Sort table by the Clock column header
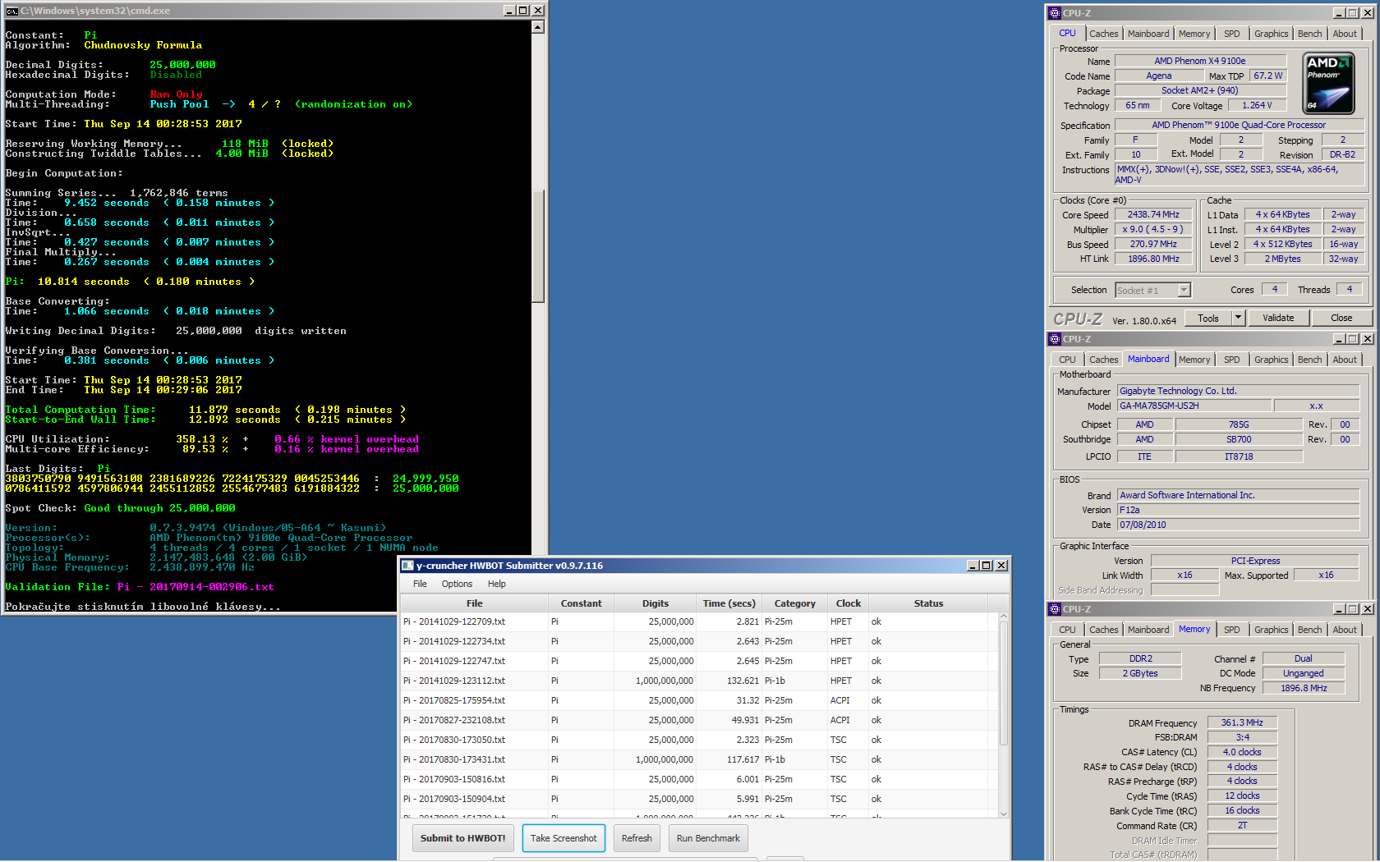The image size is (1380, 862). pyautogui.click(x=849, y=603)
